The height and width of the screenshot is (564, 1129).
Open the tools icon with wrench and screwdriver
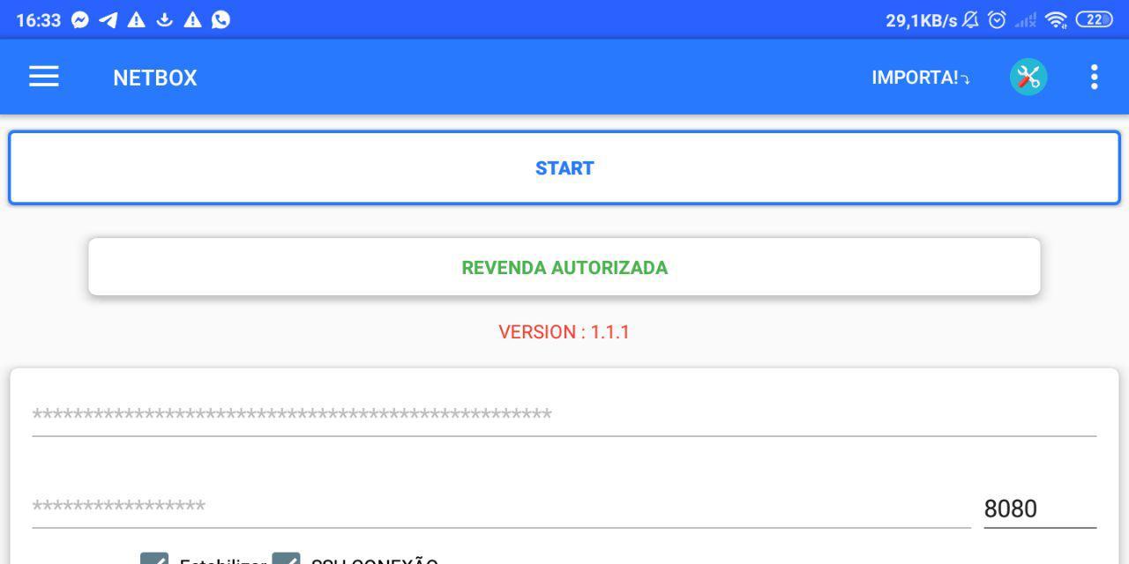click(1028, 78)
